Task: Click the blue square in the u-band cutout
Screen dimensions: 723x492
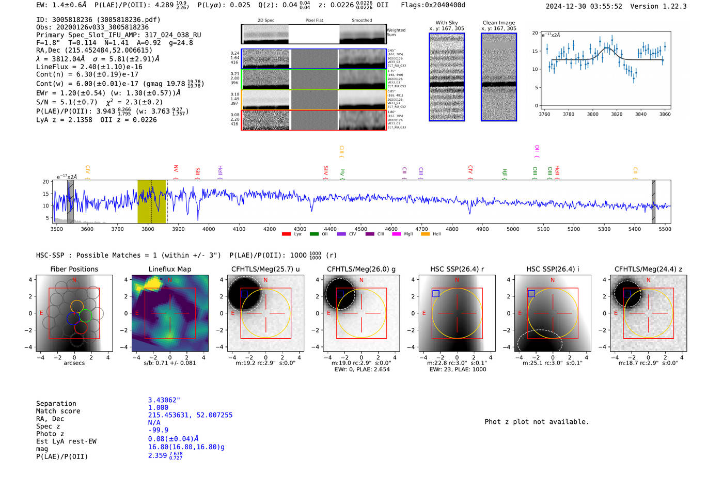Action: (x=244, y=293)
